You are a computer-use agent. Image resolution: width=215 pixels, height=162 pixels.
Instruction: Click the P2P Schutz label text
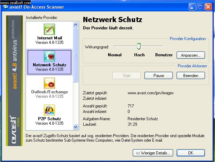click(x=49, y=119)
